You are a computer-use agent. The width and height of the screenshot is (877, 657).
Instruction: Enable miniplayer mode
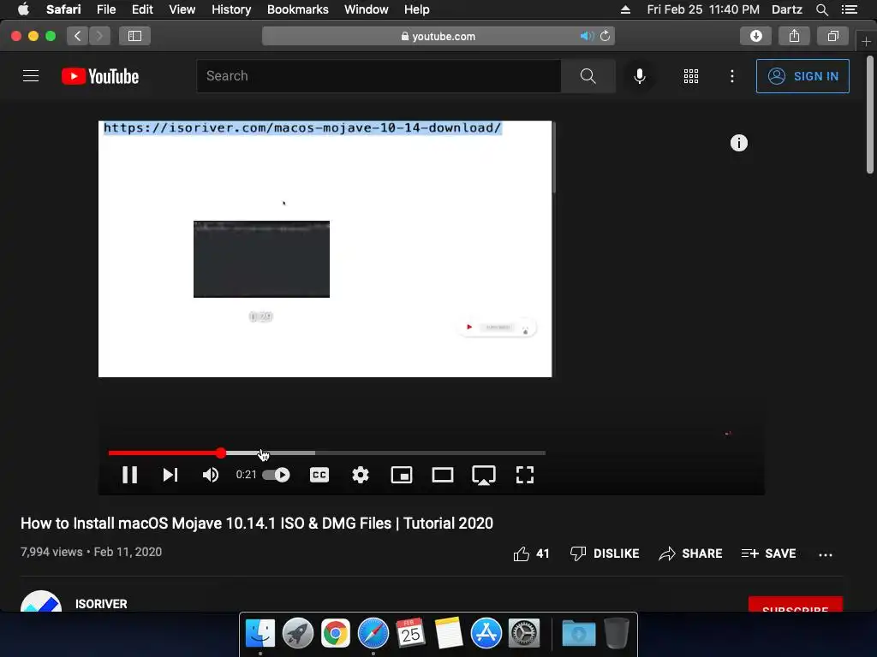(x=402, y=475)
